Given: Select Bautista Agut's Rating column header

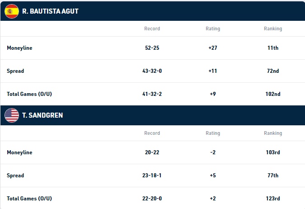Looking at the screenshot, I should pyautogui.click(x=213, y=28).
